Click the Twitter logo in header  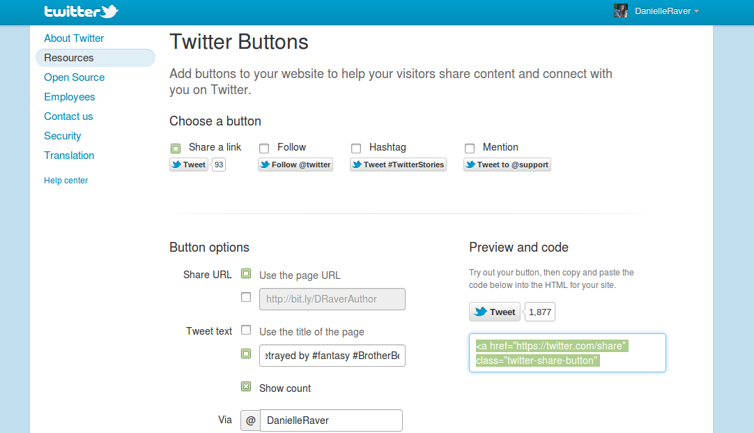82,11
